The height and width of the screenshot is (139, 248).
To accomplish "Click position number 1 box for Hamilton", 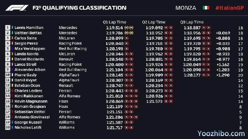I will pos(8,28).
